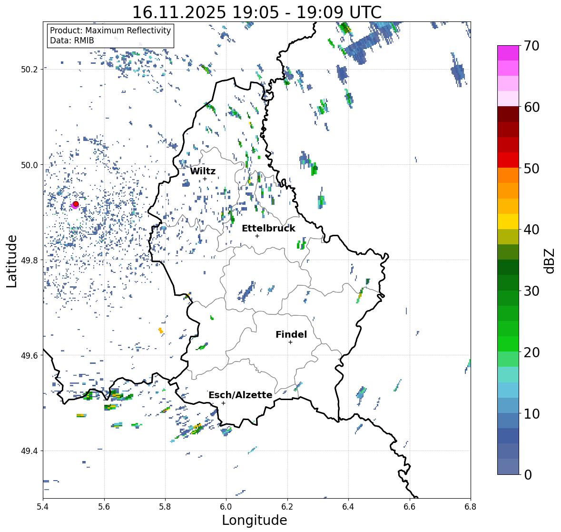Click the red dot marker near 49.9 latitude
This screenshot has height=532, width=561.
76,204
